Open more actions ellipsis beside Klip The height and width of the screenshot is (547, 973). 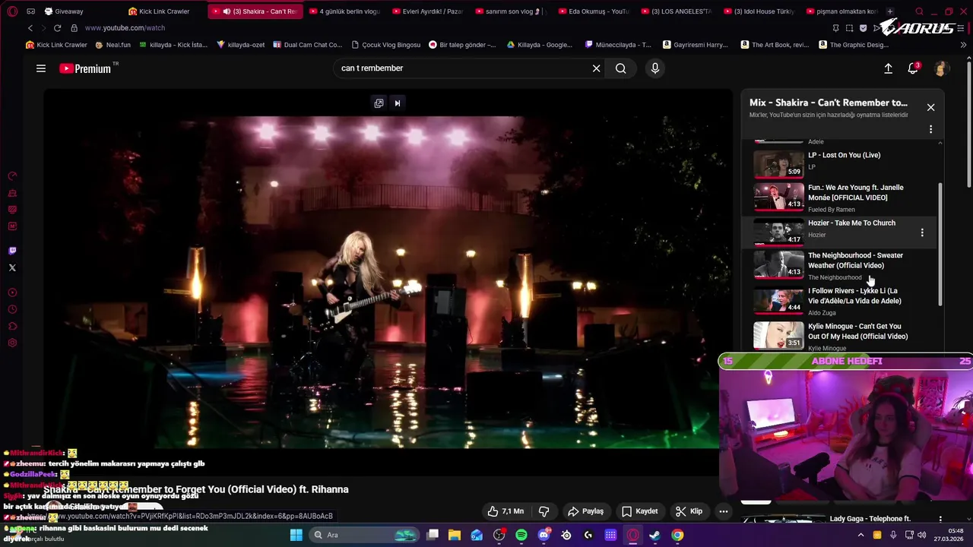point(724,511)
